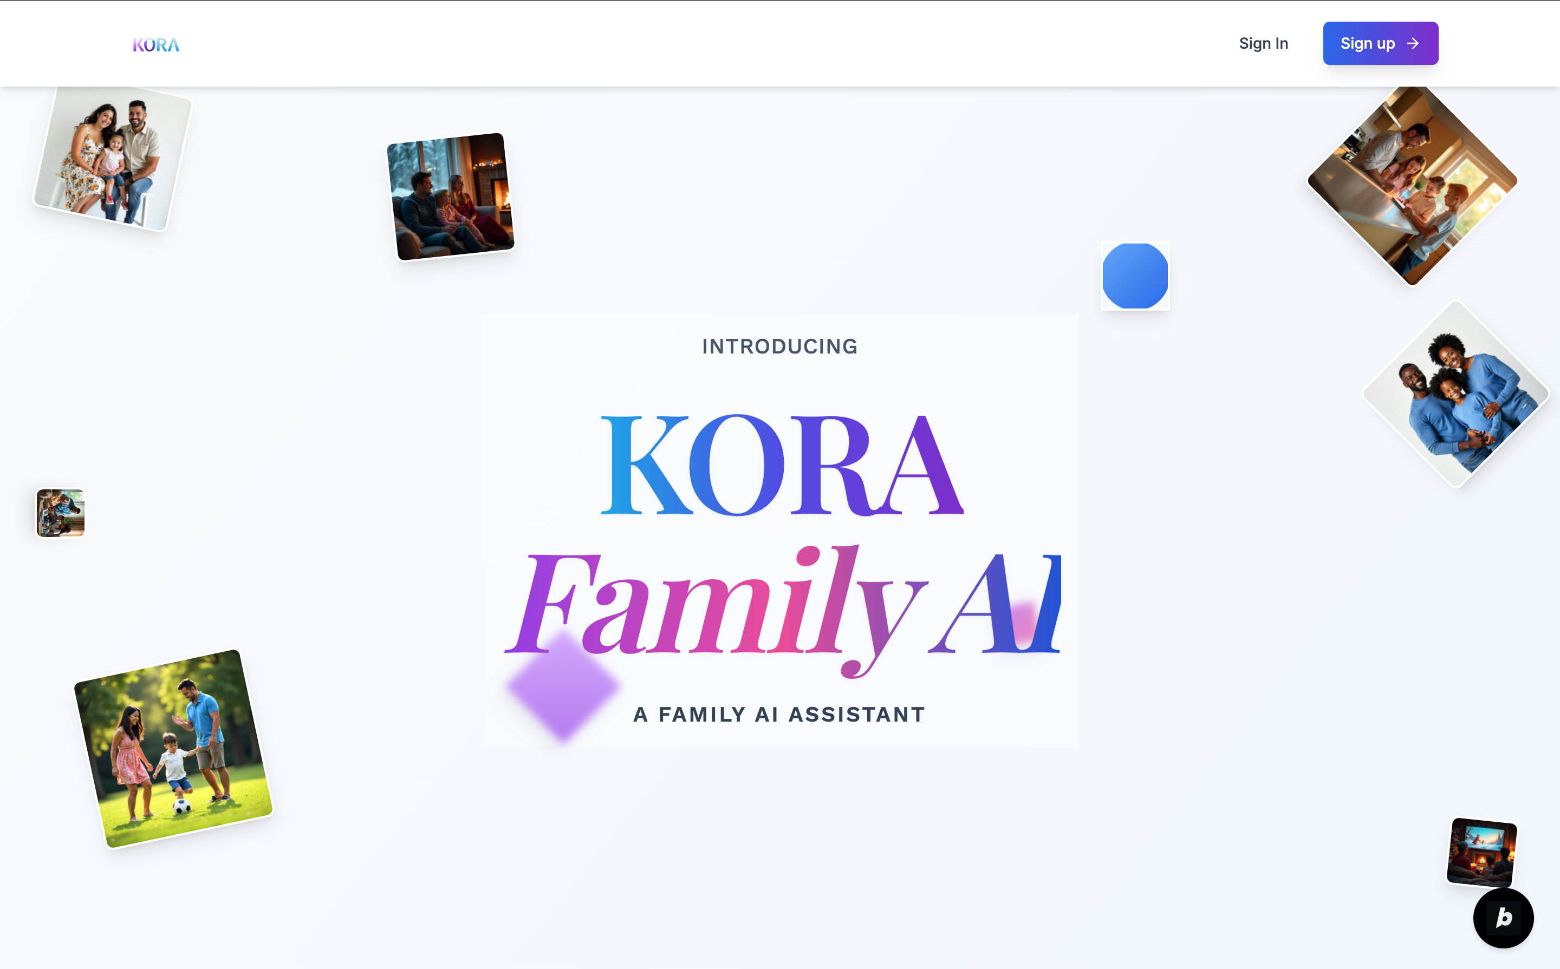The image size is (1560, 969).
Task: Click the blue rounded octagon shape
Action: point(1135,276)
